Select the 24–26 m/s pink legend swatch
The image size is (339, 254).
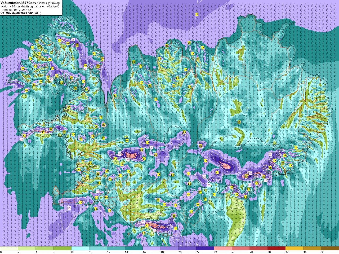223,248
